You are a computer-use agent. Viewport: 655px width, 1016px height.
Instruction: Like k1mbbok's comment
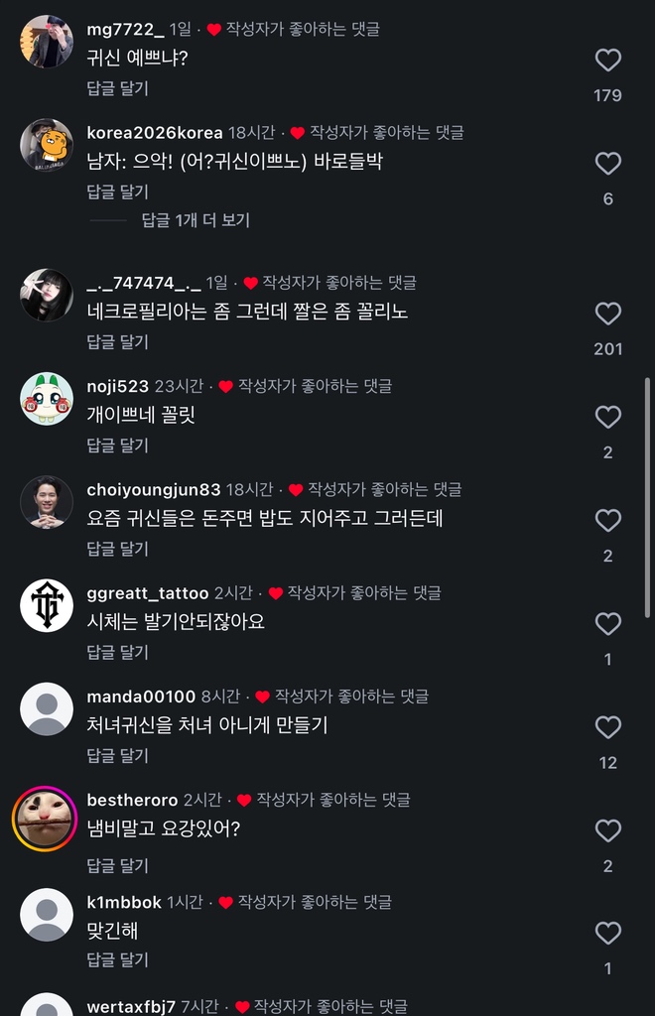pyautogui.click(x=607, y=934)
